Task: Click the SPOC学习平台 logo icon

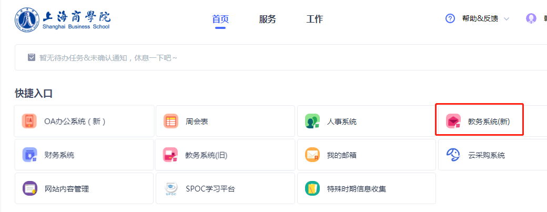Action: (170, 188)
